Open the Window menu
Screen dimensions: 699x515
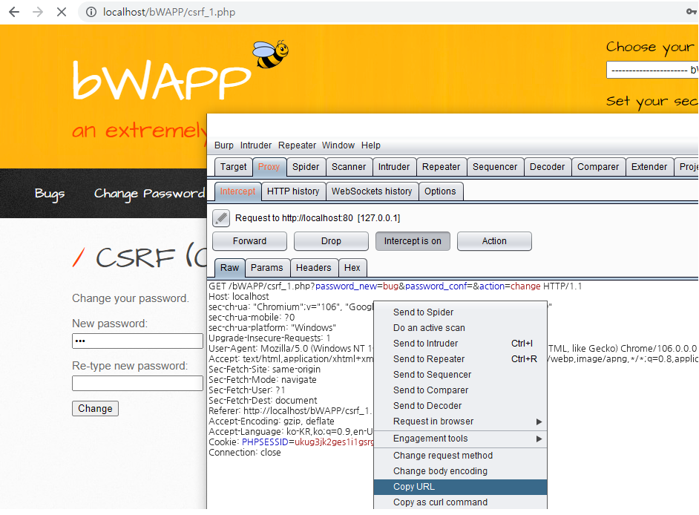pyautogui.click(x=338, y=145)
